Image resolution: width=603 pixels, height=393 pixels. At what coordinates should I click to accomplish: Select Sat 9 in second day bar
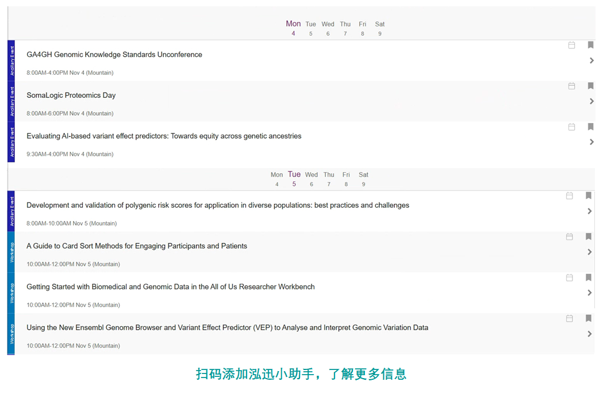[363, 179]
